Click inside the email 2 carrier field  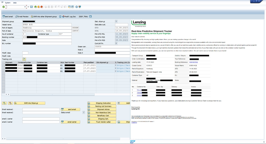click(41, 122)
